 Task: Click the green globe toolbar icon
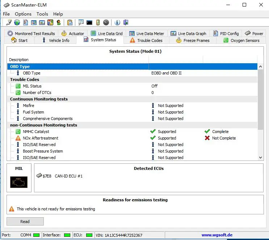click(17, 22)
